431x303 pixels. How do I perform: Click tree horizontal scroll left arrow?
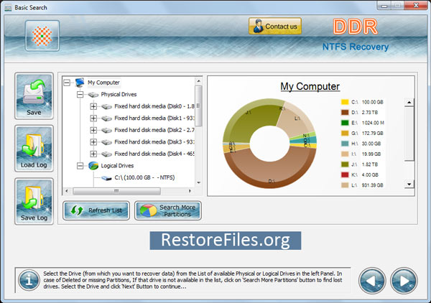[x=67, y=191]
